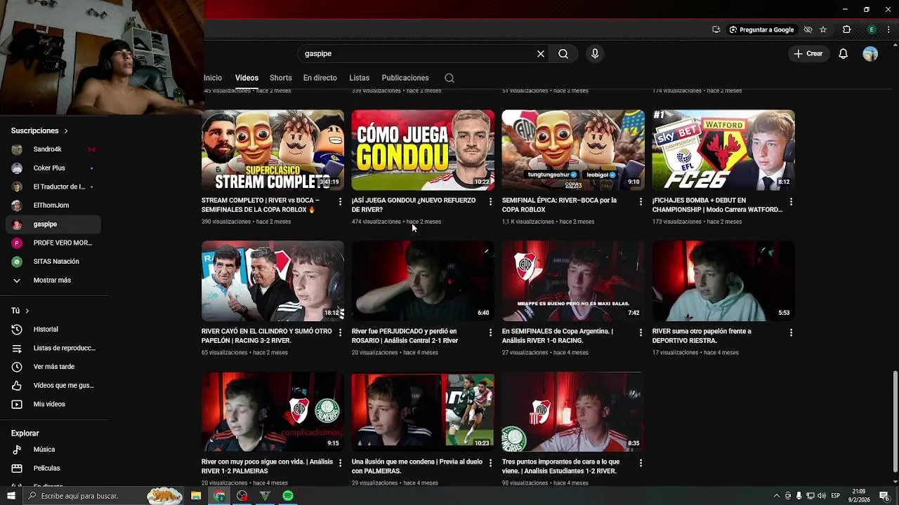The width and height of the screenshot is (899, 505).
Task: Open the Windows Start button
Action: tap(11, 496)
